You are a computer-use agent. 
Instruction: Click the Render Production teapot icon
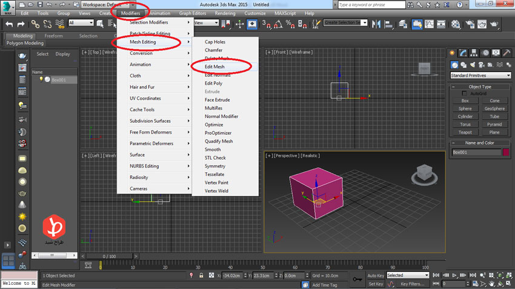pos(494,24)
